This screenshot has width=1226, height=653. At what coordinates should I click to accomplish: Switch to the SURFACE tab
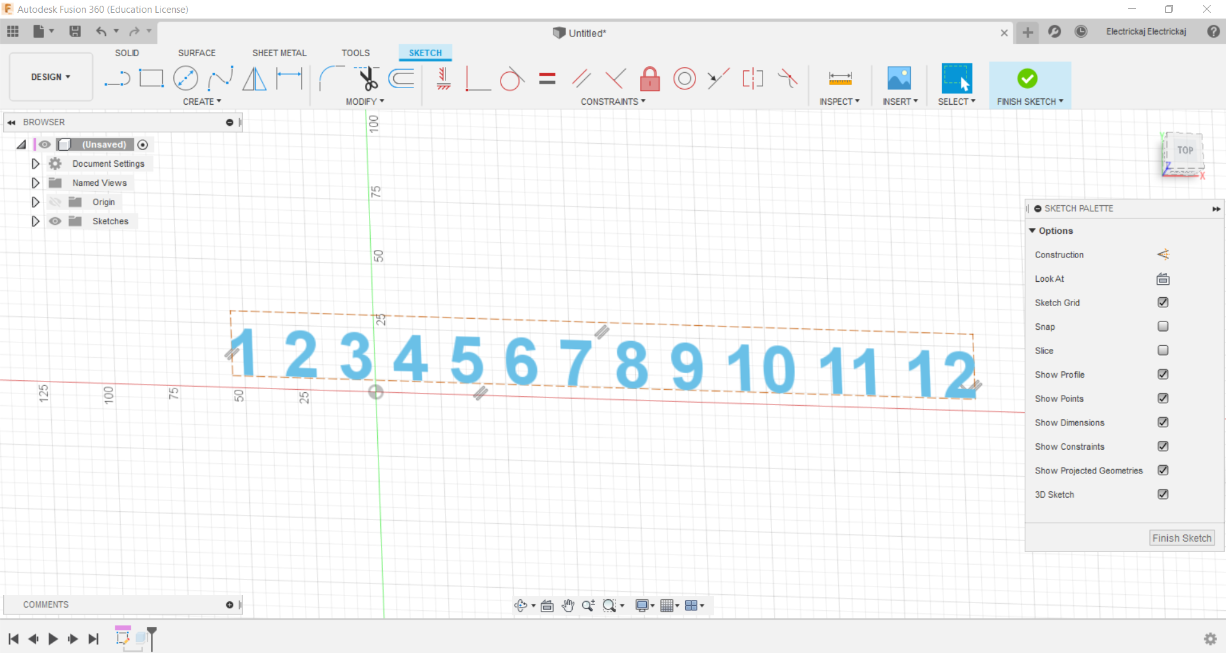coord(197,53)
